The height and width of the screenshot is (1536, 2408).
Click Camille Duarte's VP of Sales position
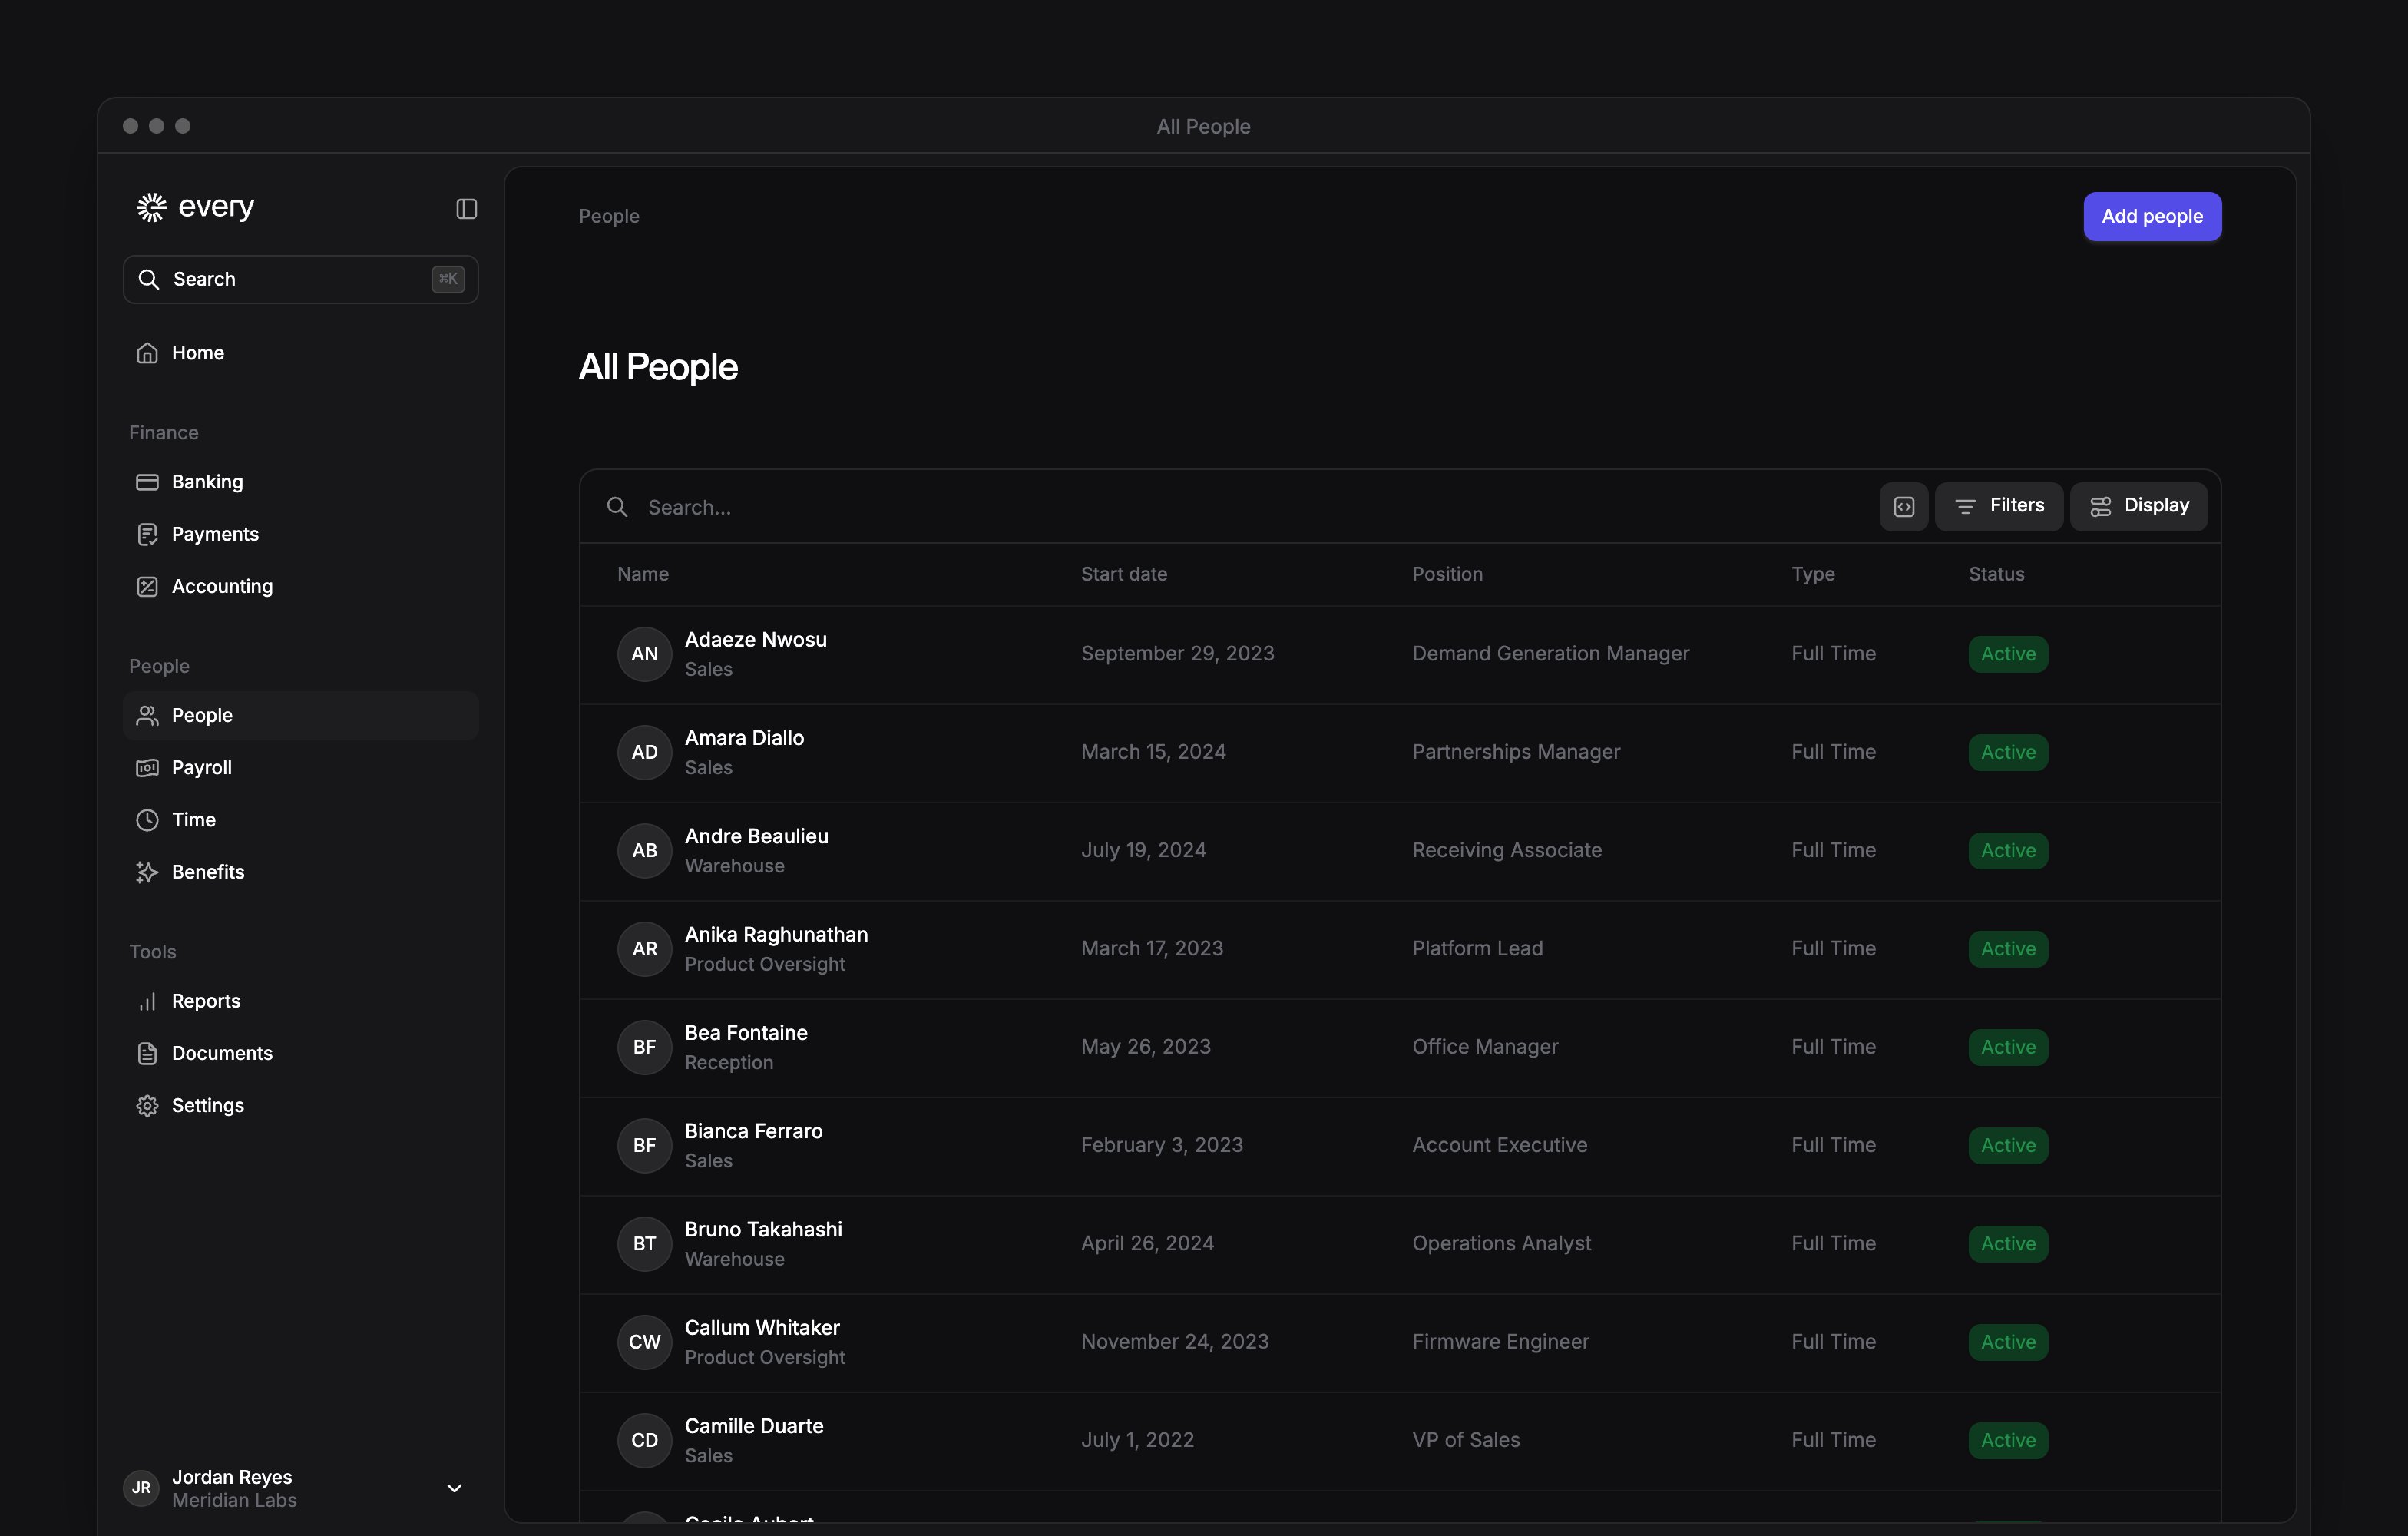pyautogui.click(x=1466, y=1440)
